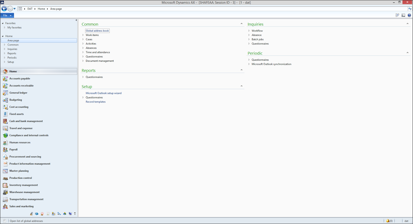This screenshot has height=224, width=413.
Task: Open Cash and bank management icon
Action: point(5,121)
